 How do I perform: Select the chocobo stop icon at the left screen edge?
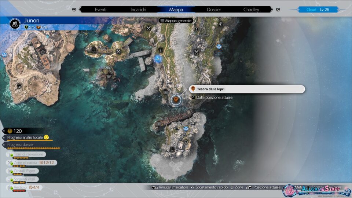tap(4, 55)
